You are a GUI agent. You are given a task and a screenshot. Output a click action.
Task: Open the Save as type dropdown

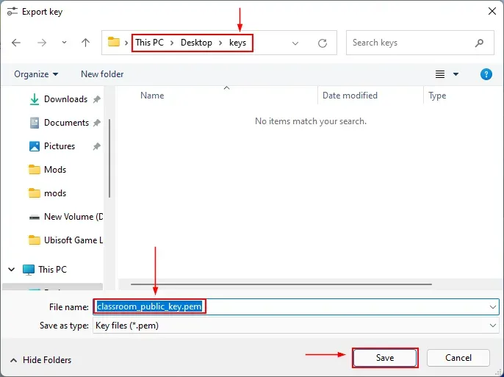(x=492, y=325)
